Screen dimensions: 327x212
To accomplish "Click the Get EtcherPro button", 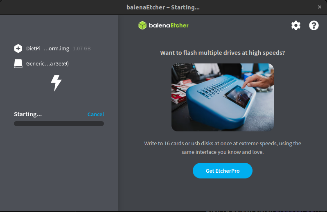I will [223, 171].
